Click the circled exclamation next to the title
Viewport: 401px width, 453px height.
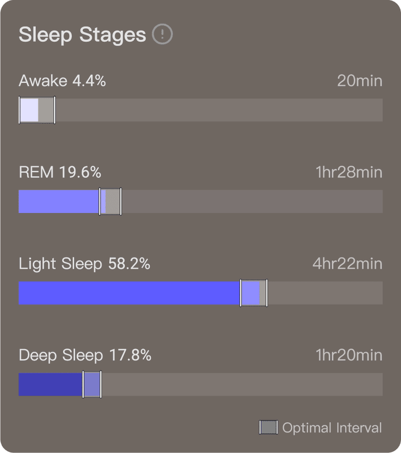point(162,34)
